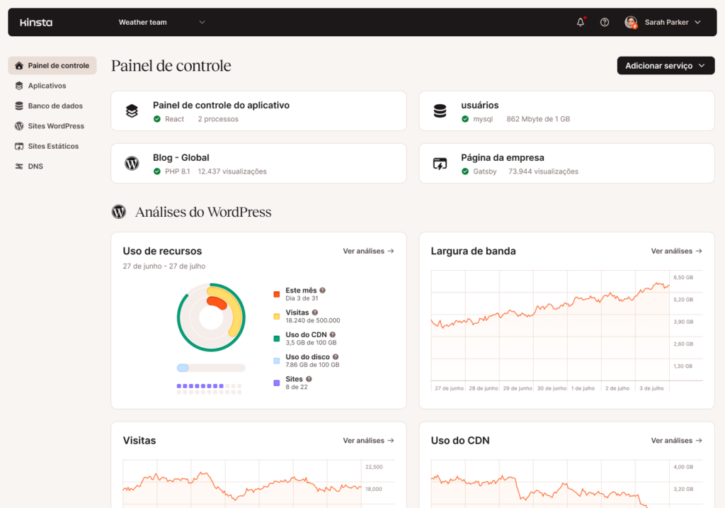Viewport: 725px width, 508px height.
Task: Open the DNS sidebar item
Action: pos(35,166)
